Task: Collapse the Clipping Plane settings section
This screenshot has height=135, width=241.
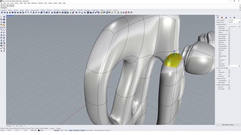Action: [x=223, y=85]
